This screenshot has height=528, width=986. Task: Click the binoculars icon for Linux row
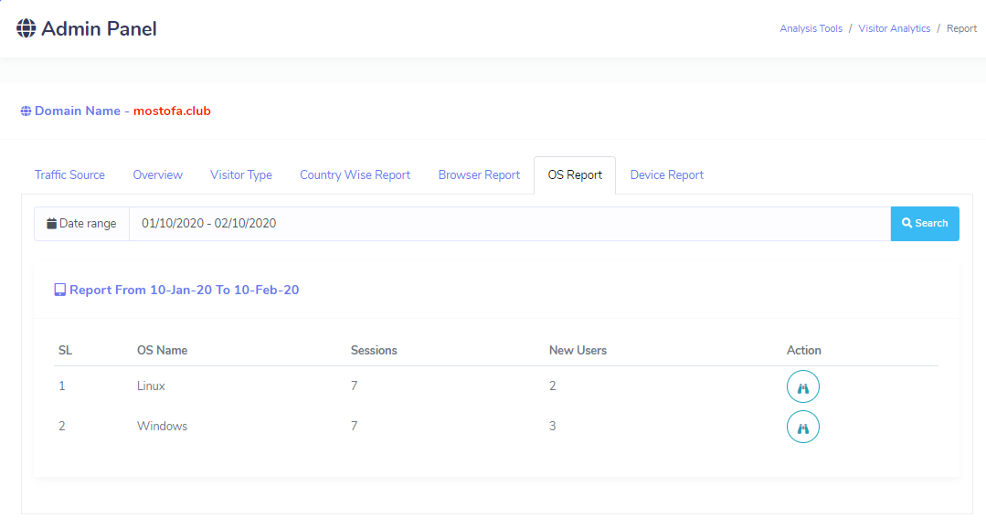click(x=803, y=387)
